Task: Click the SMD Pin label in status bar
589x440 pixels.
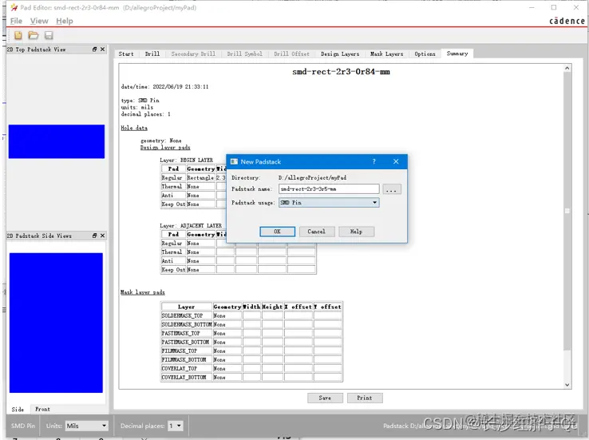Action: [23, 426]
